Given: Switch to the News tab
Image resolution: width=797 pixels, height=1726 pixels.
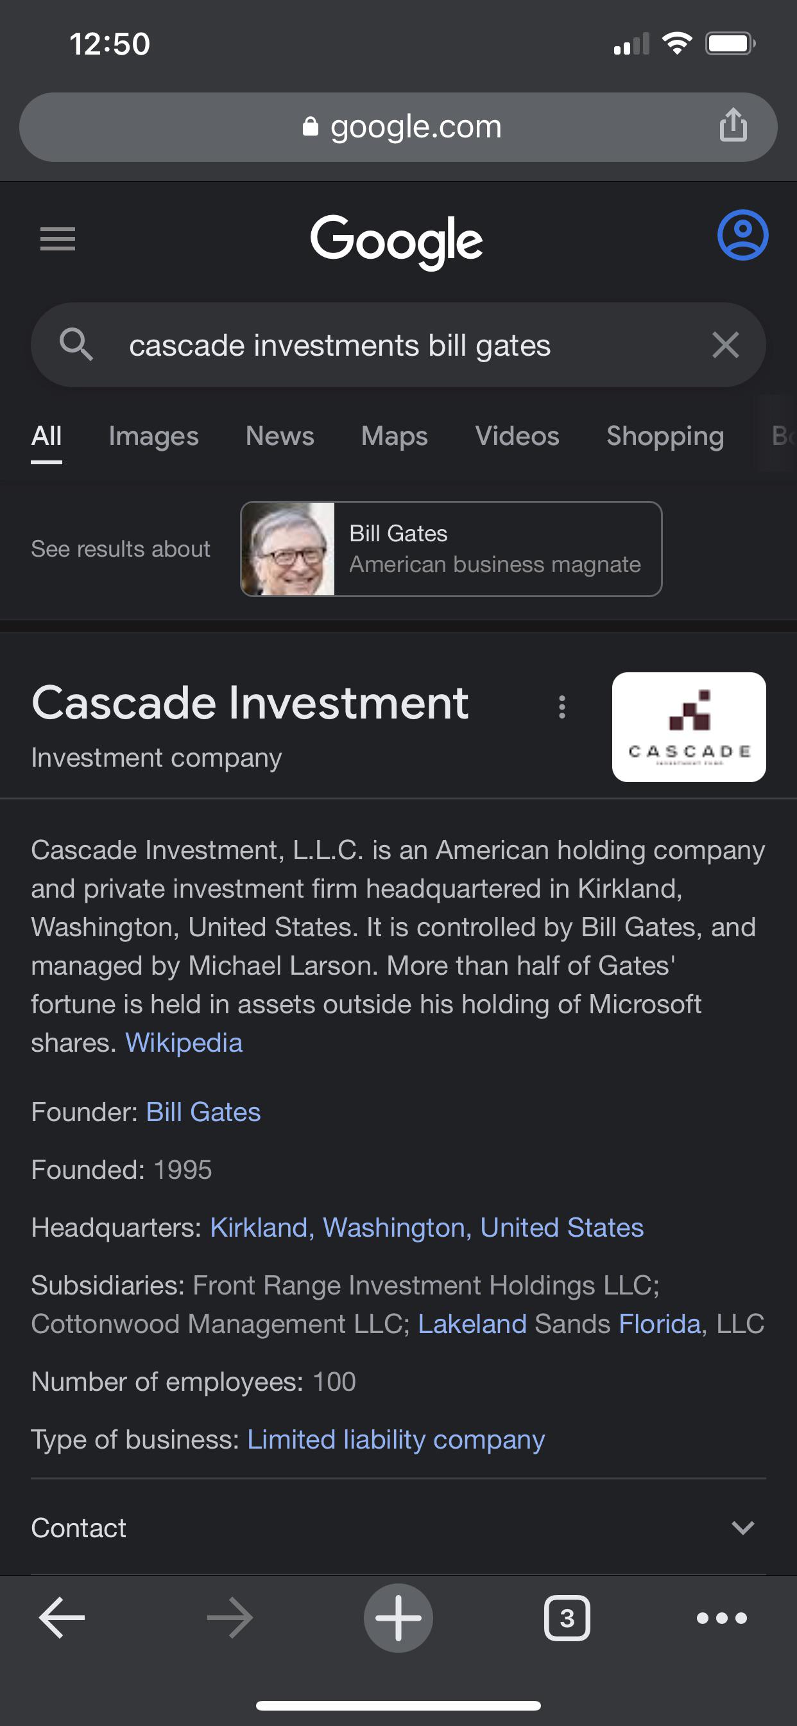Looking at the screenshot, I should point(280,436).
